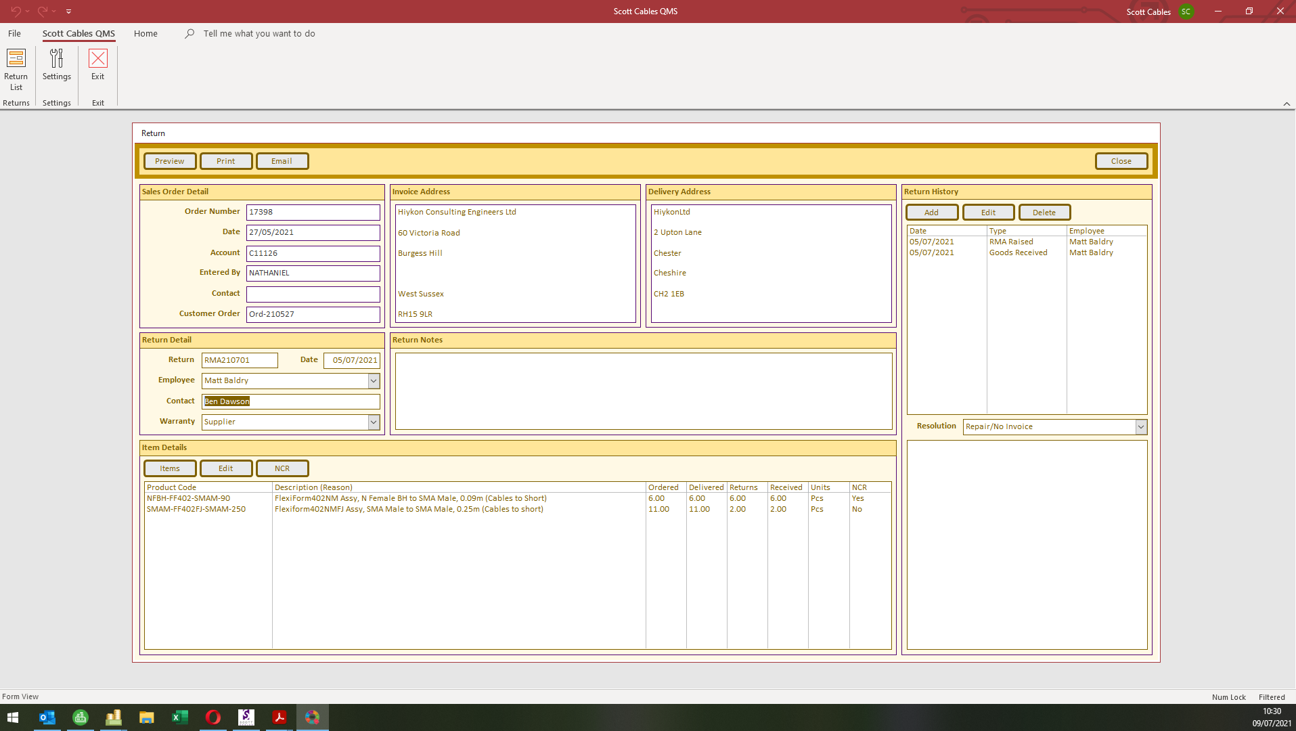Select the RMA Raised history row

pyautogui.click(x=1027, y=242)
